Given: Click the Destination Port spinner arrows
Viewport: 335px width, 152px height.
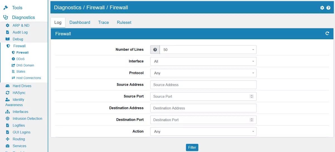Looking at the screenshot, I should 252,120.
